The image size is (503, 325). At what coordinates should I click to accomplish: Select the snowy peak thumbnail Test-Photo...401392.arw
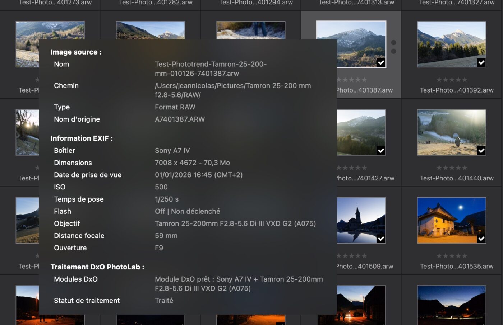[451, 44]
